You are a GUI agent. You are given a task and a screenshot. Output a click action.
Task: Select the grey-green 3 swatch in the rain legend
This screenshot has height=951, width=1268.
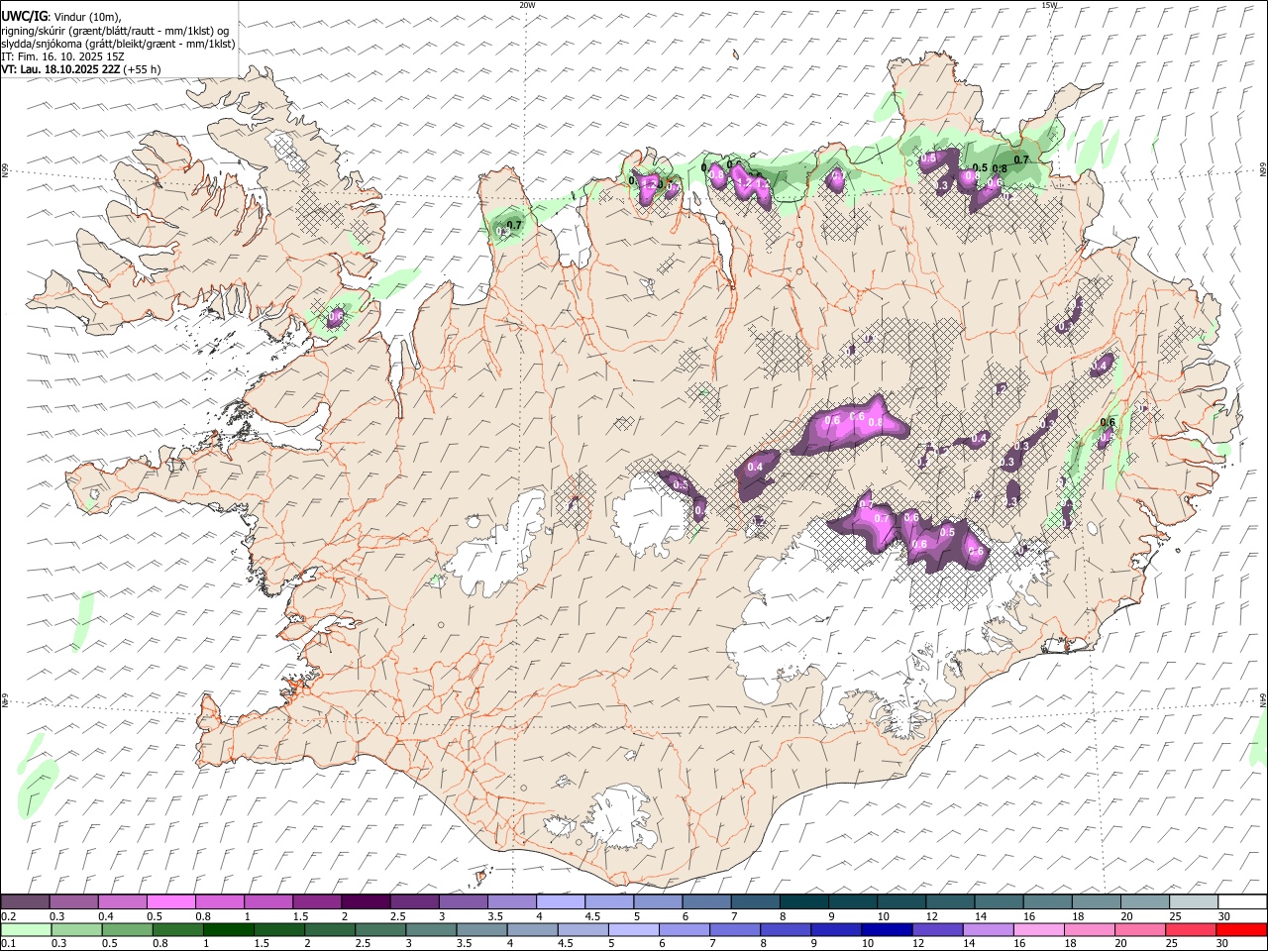tap(431, 929)
